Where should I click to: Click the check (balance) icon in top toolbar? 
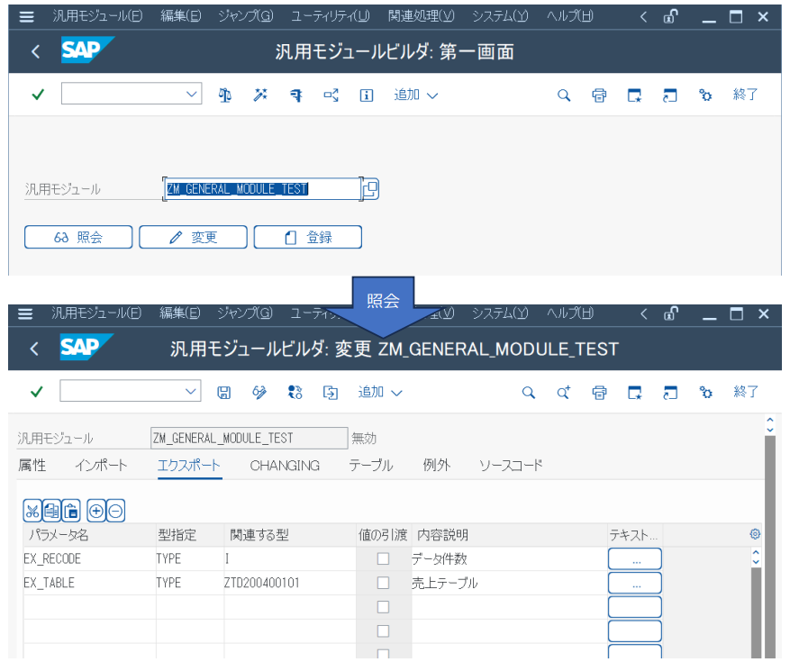224,95
